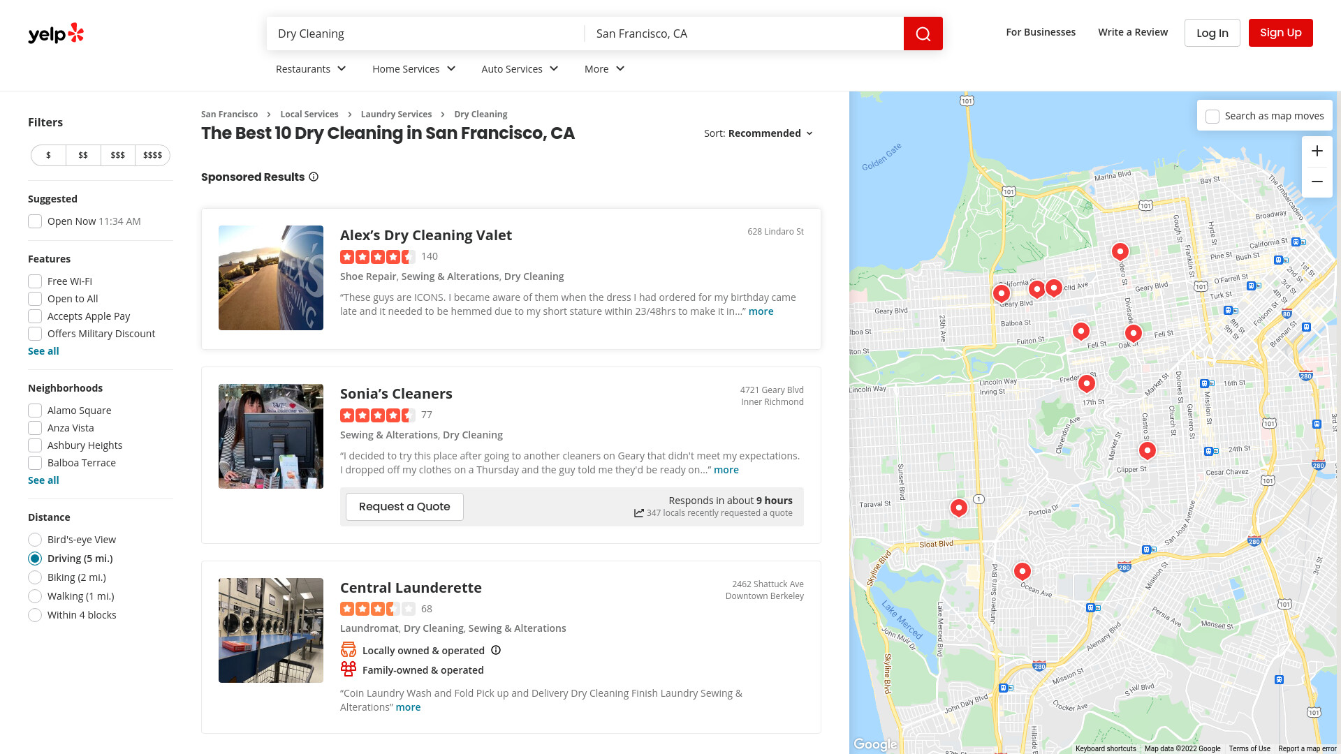The image size is (1341, 754).
Task: Enable Accepts Apple Pay filter
Action: [35, 316]
